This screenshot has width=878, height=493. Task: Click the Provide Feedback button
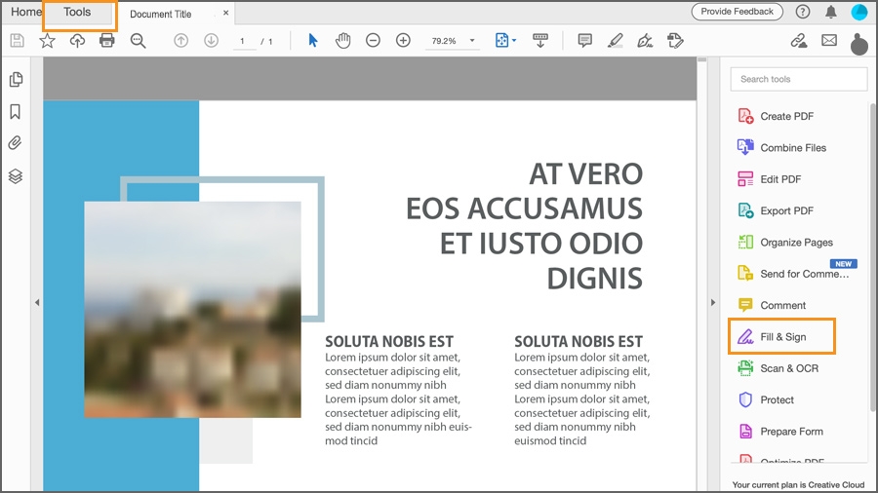click(737, 11)
